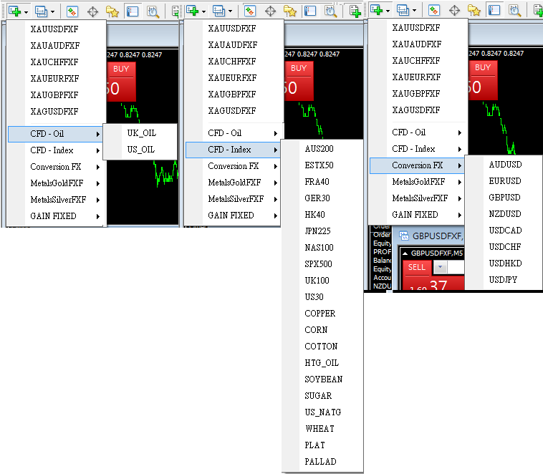This screenshot has width=543, height=474.
Task: Select USDJPY in the Conversion FX submenu
Action: (x=503, y=280)
